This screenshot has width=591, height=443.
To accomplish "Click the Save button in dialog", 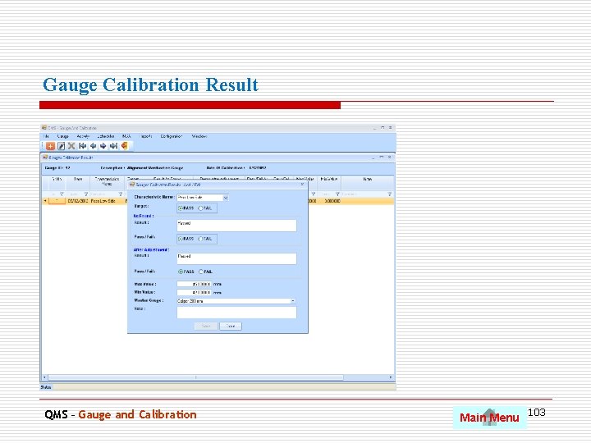I will tap(206, 327).
